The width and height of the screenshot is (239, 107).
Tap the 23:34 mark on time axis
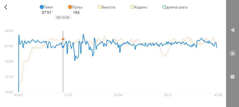pyautogui.click(x=118, y=95)
